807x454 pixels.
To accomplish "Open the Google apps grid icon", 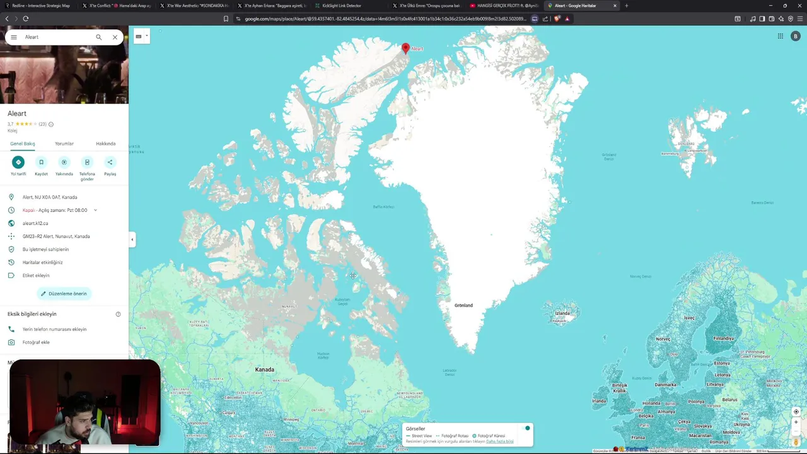I will click(x=780, y=36).
